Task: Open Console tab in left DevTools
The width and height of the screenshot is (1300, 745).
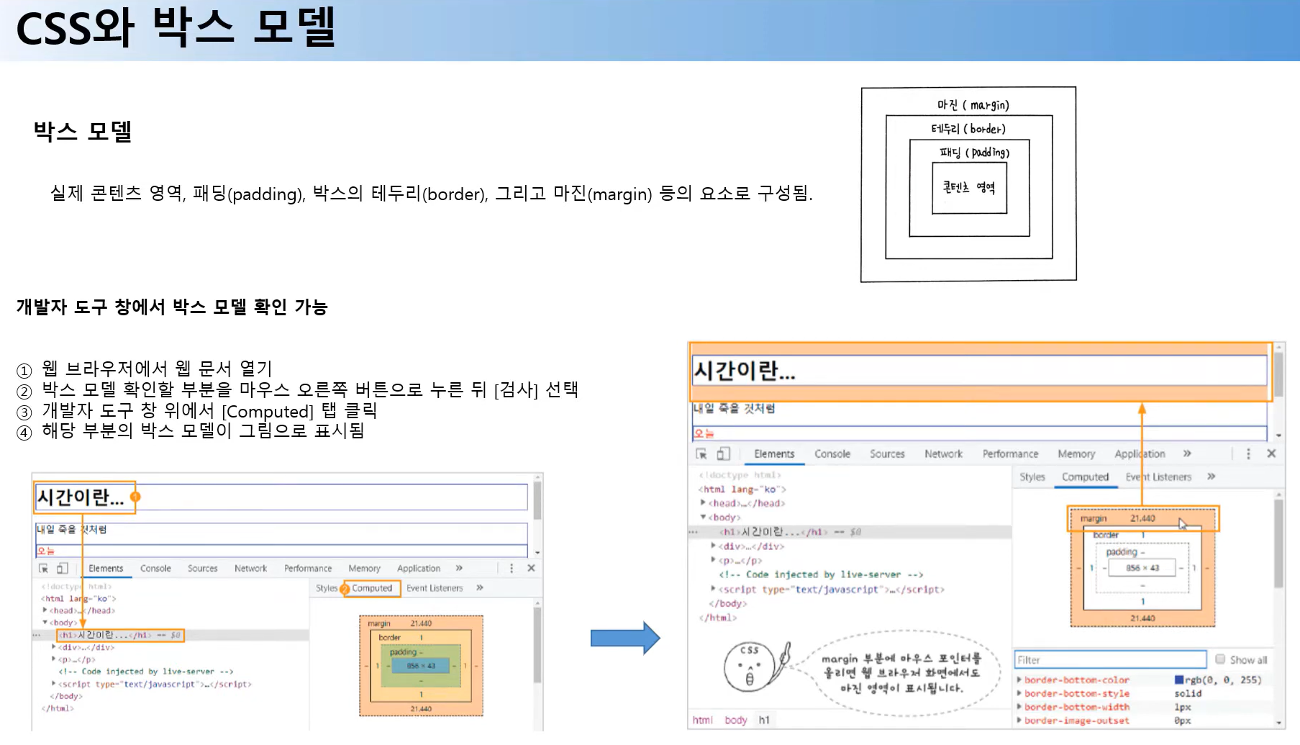Action: 155,569
